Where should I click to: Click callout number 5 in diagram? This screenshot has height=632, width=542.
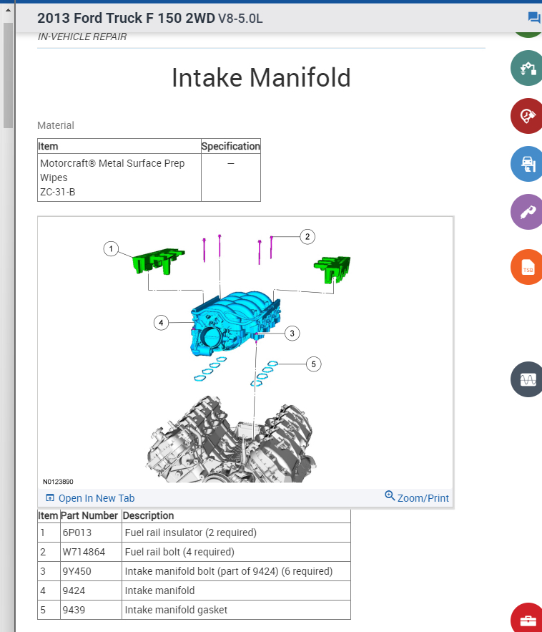click(x=314, y=364)
